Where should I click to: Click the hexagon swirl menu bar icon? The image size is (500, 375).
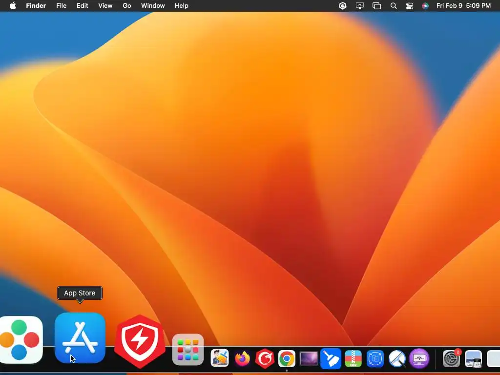click(343, 6)
